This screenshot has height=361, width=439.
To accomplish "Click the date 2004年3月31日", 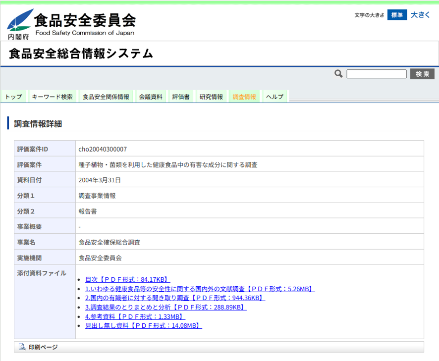I will coord(100,180).
